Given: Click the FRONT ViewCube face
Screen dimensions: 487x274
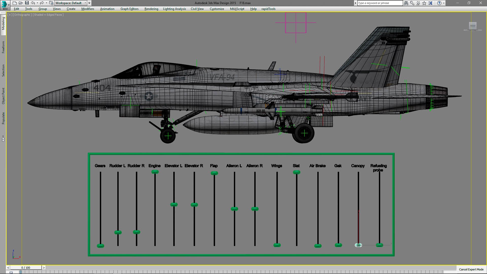Looking at the screenshot, I should point(473,26).
